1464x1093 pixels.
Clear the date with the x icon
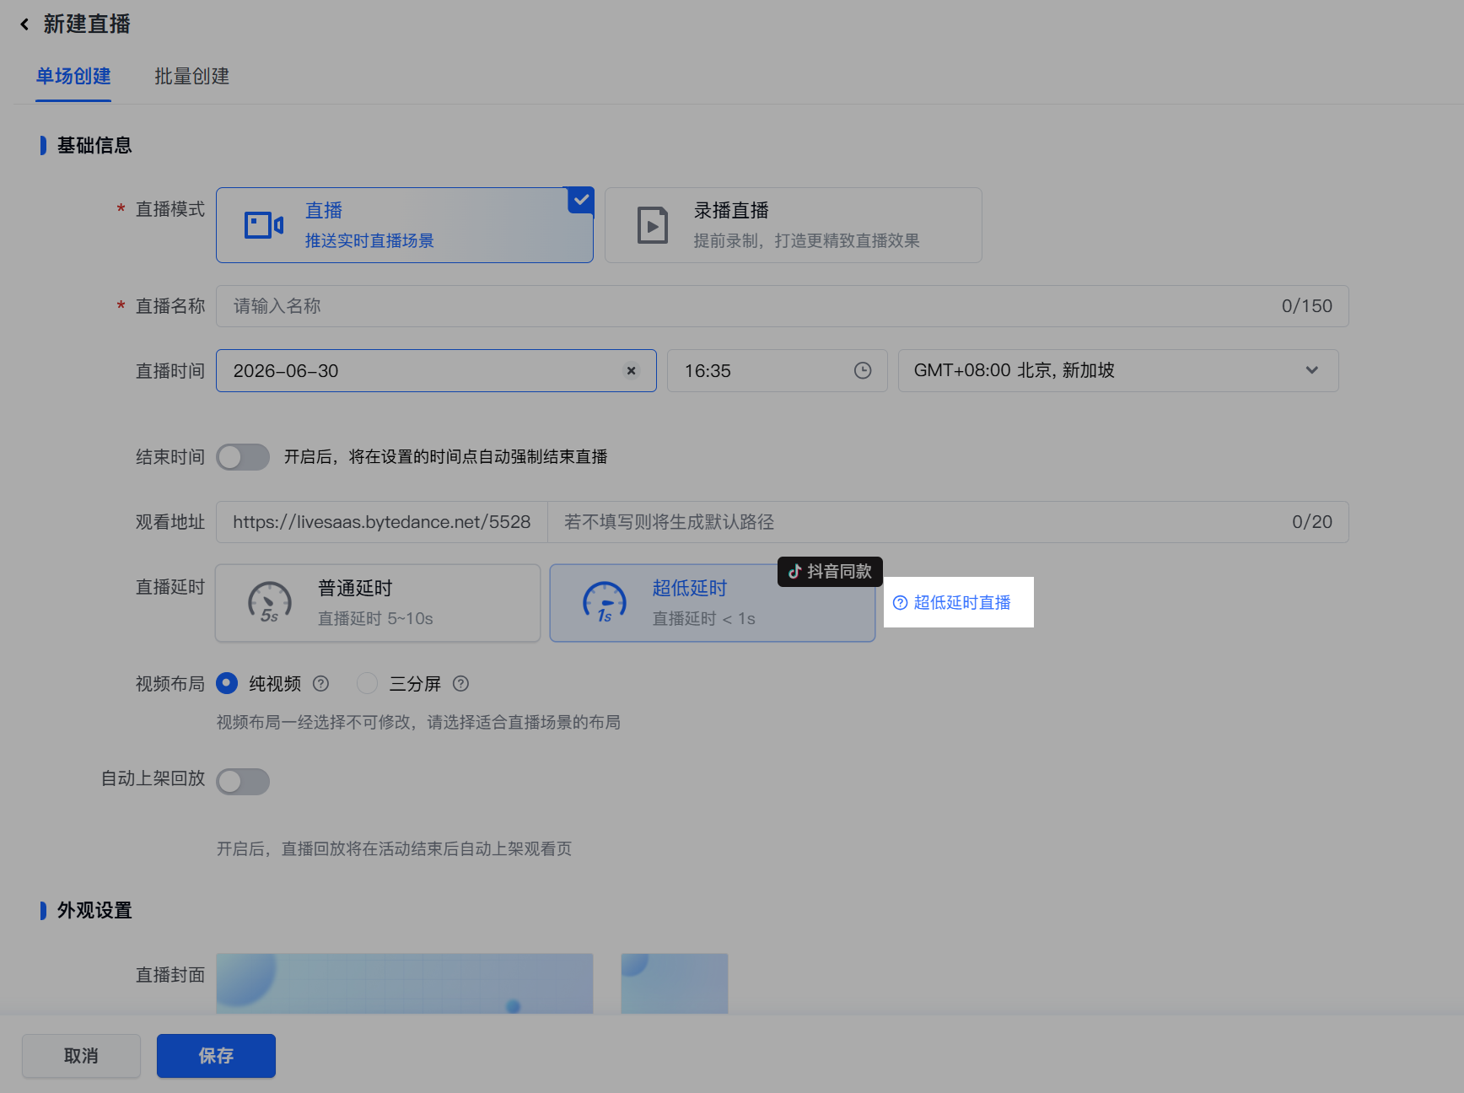click(631, 370)
